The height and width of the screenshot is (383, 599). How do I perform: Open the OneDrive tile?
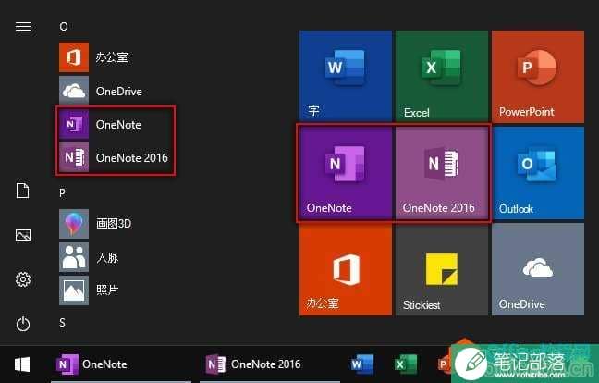click(538, 269)
